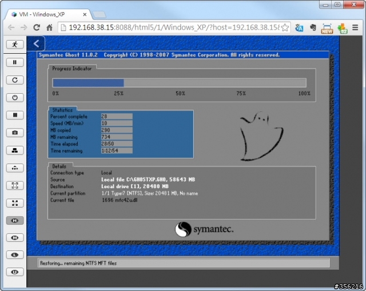Screen dimensions: 366x291
Task: Go back in browser history
Action: (11, 27)
